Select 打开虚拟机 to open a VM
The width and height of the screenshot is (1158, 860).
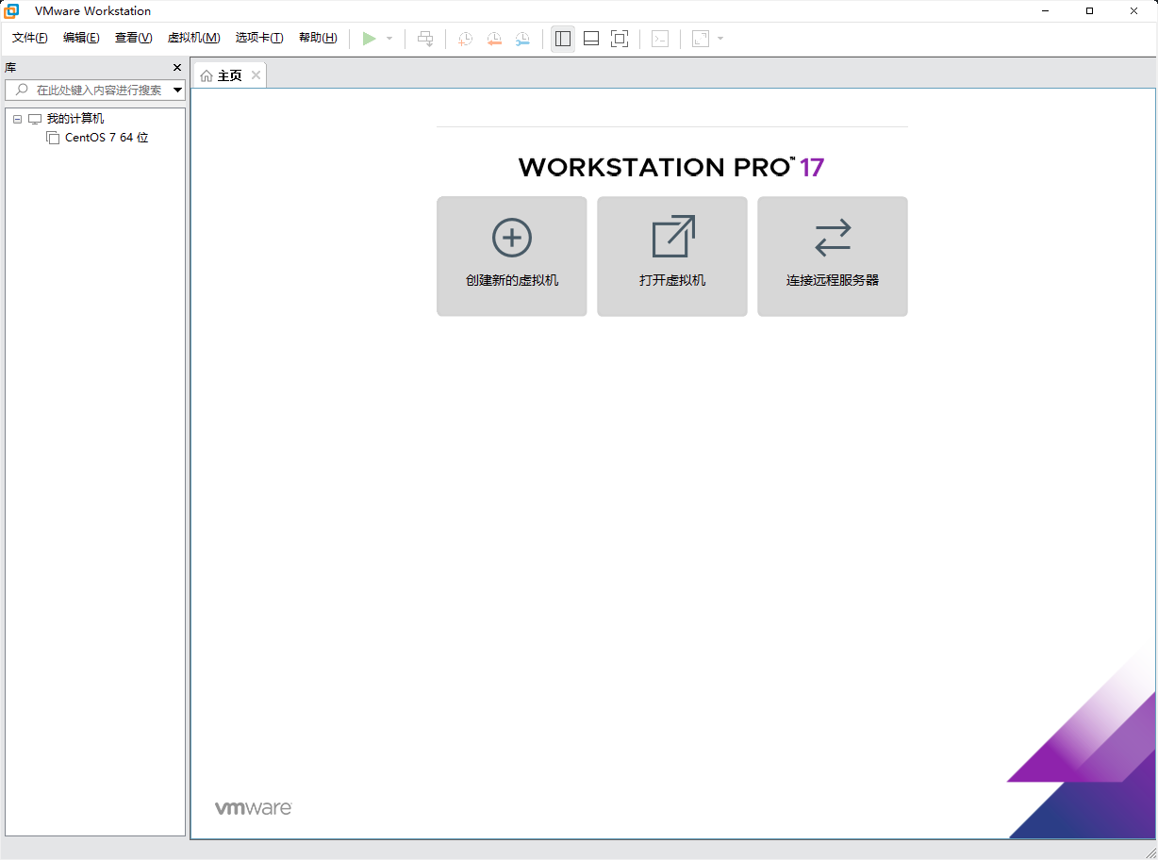coord(671,256)
